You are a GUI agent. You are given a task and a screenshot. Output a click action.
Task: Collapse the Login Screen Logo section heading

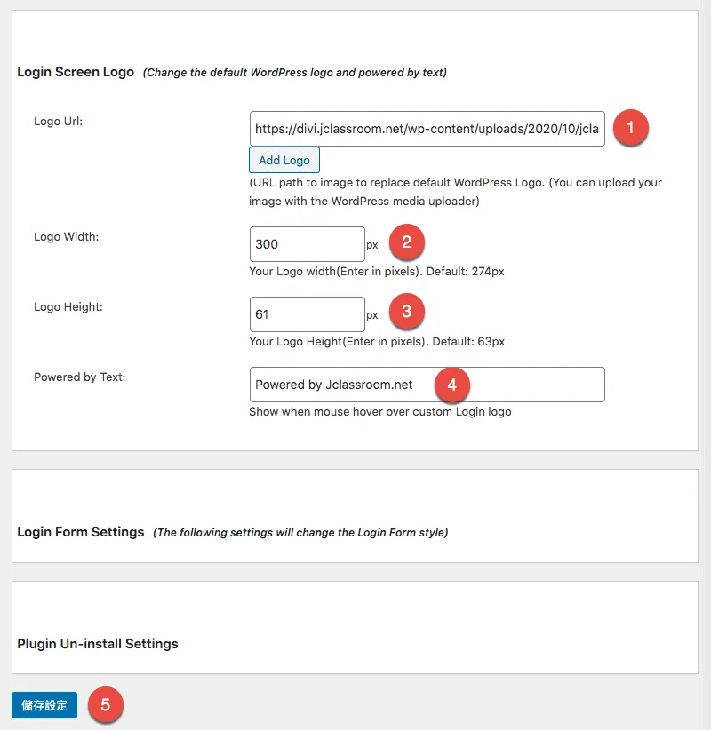tap(76, 72)
